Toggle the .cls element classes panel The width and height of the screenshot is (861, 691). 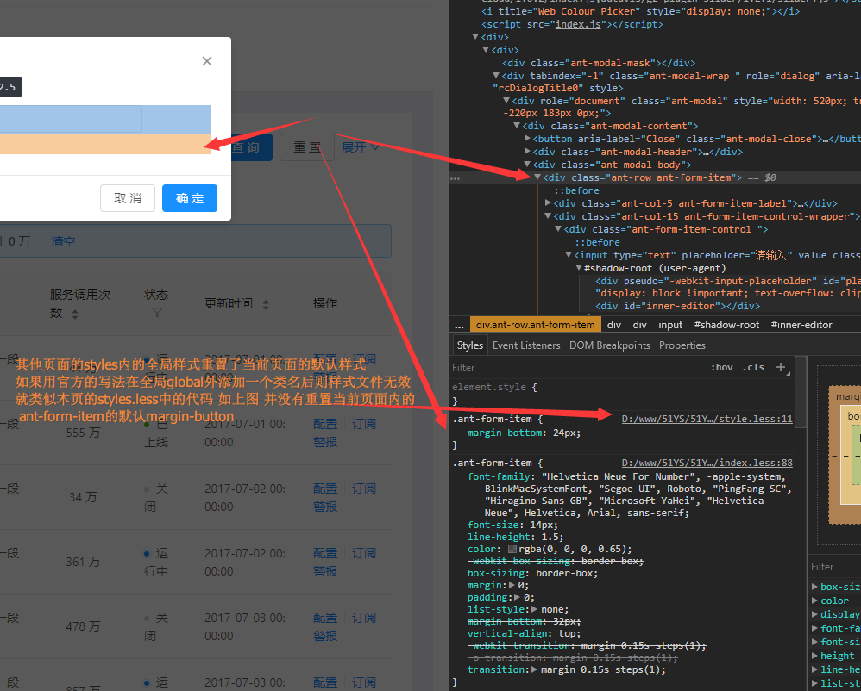(753, 367)
